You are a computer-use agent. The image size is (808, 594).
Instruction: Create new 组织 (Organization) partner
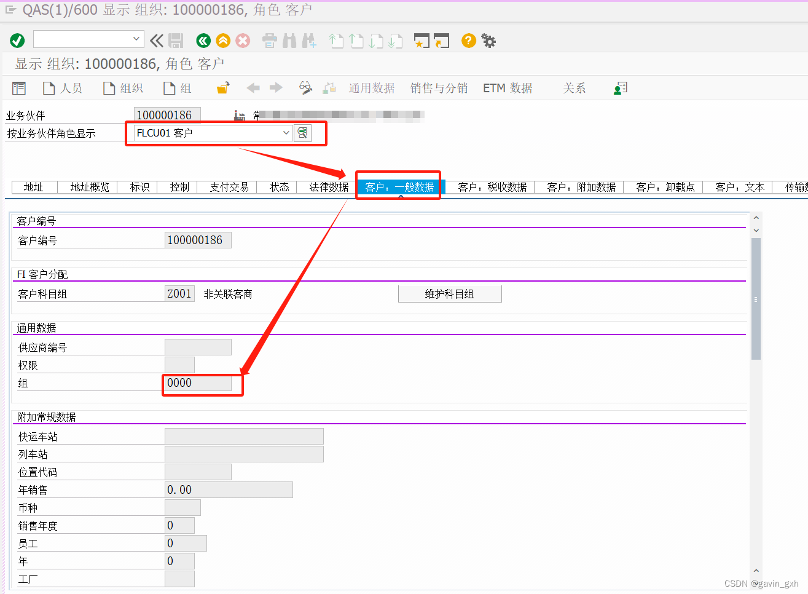[x=123, y=88]
